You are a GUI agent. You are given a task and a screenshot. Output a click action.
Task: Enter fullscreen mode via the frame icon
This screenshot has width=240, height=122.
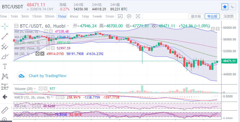coord(138,16)
